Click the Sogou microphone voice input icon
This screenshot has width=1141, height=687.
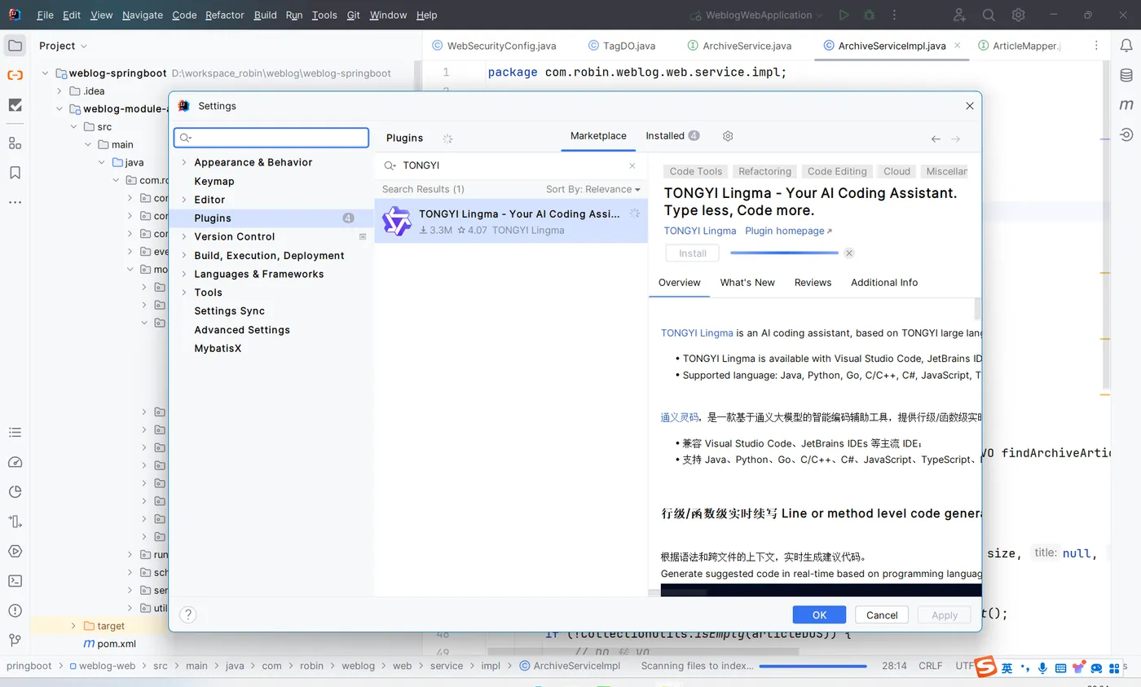click(x=1042, y=668)
